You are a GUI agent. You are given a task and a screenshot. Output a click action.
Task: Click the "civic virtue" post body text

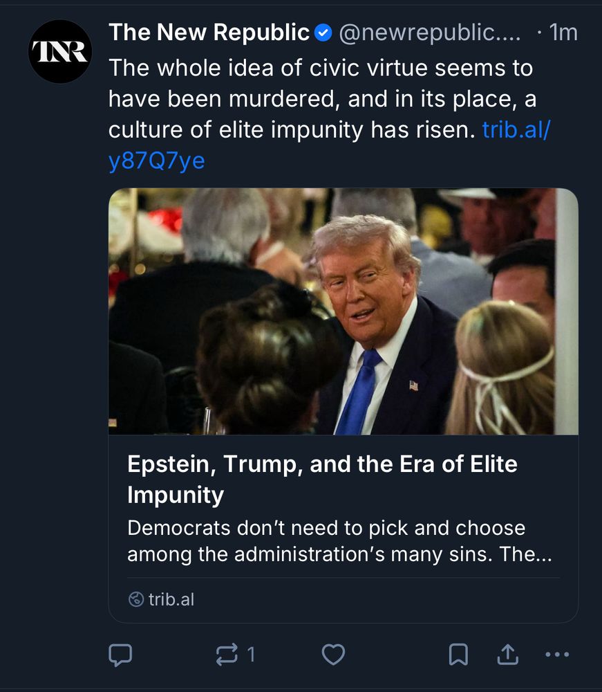[x=320, y=69]
